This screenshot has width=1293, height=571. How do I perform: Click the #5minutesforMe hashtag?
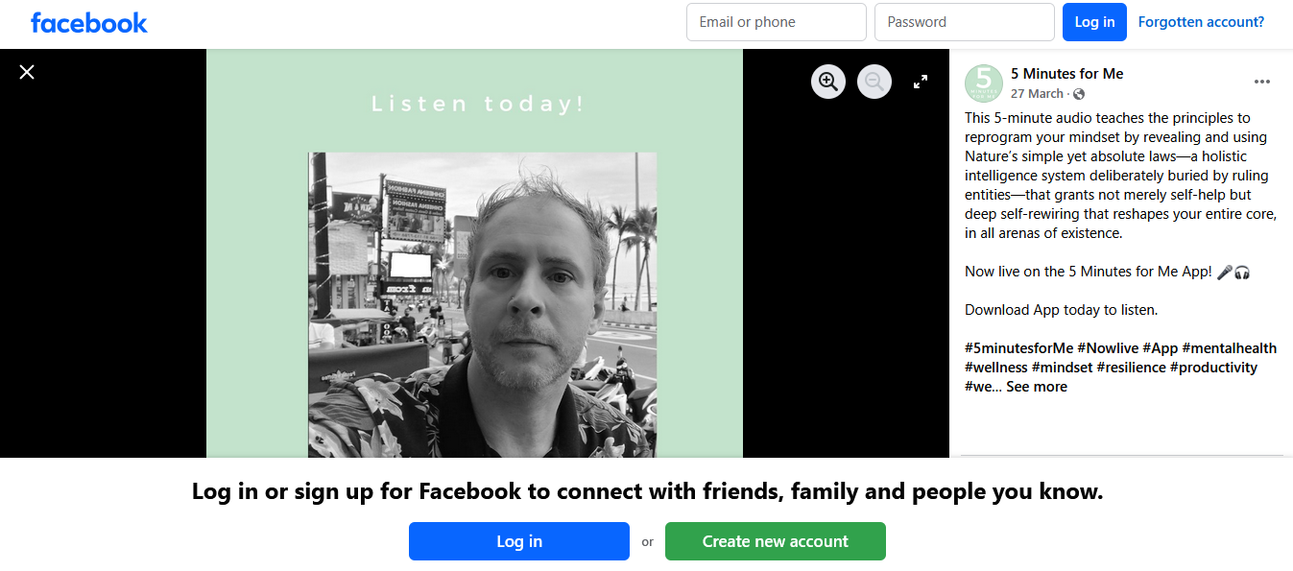(1018, 348)
